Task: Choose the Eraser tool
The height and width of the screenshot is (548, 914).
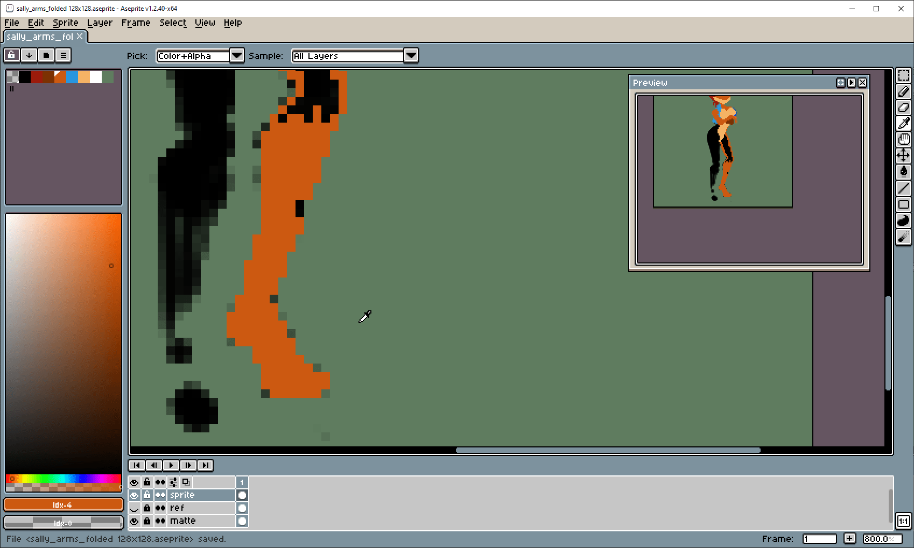Action: click(904, 108)
